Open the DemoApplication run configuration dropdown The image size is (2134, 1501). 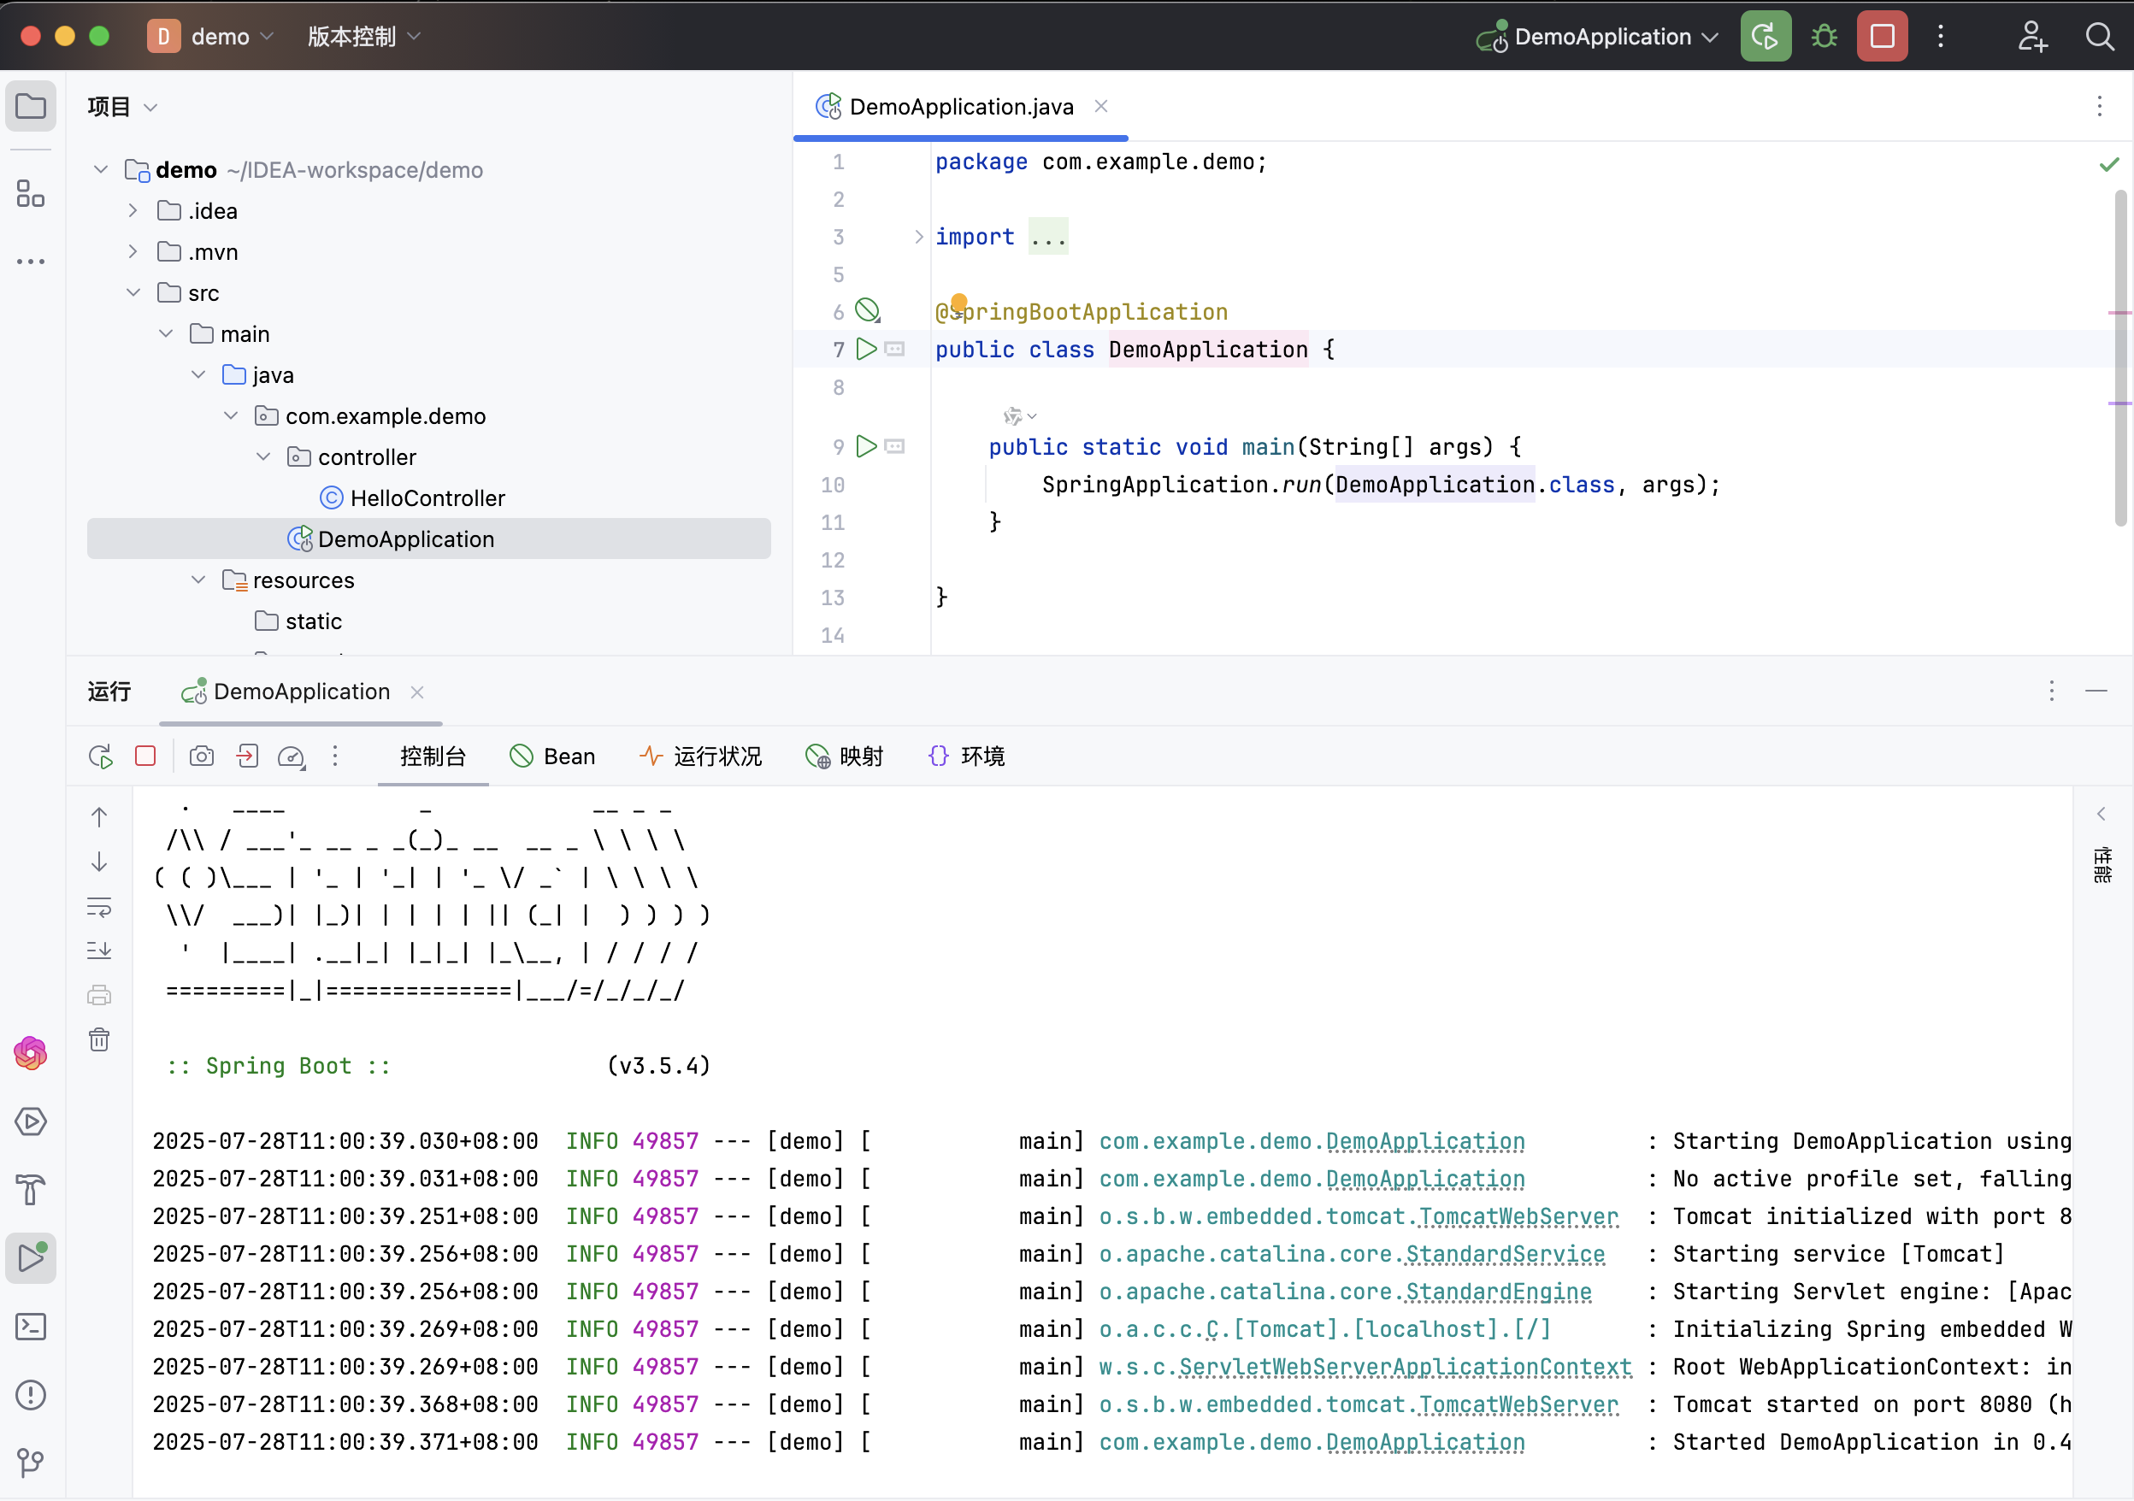tap(1599, 36)
